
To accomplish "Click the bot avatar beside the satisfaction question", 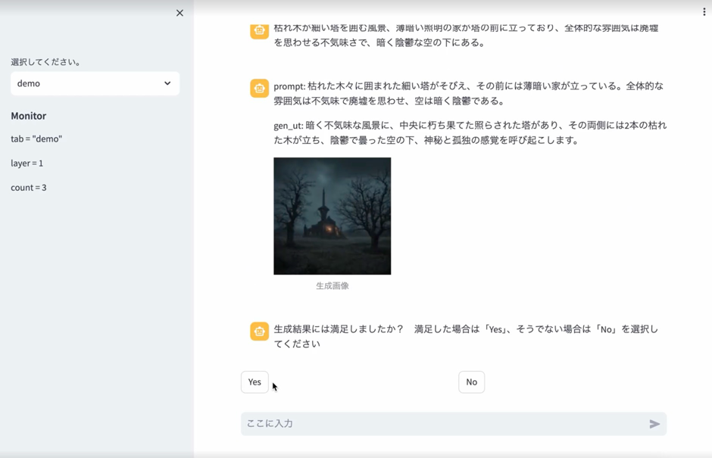I will coord(260,332).
